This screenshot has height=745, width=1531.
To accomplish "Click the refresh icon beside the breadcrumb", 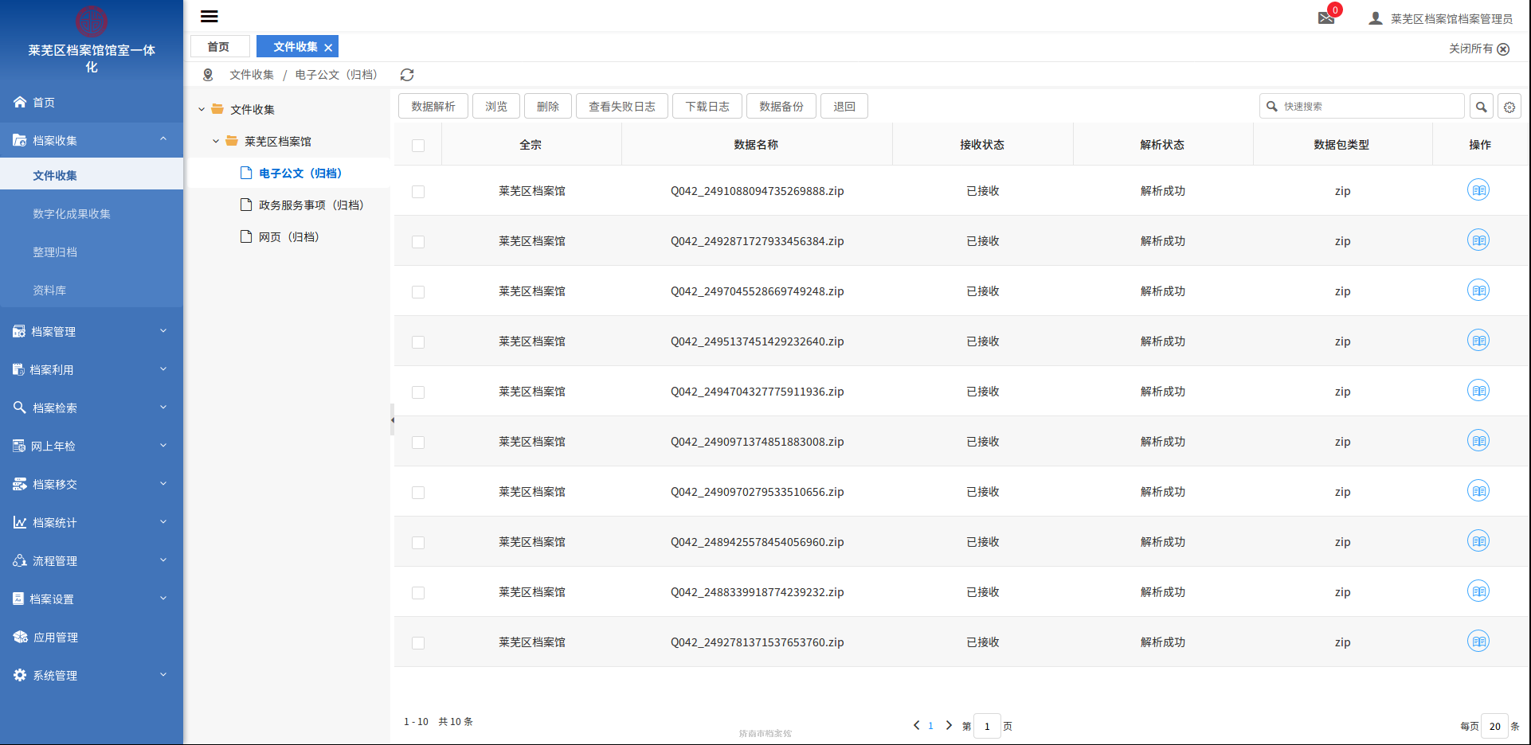I will tap(407, 75).
